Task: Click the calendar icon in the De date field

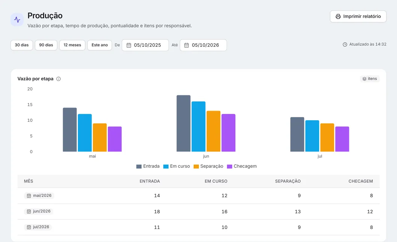Action: tap(129, 45)
